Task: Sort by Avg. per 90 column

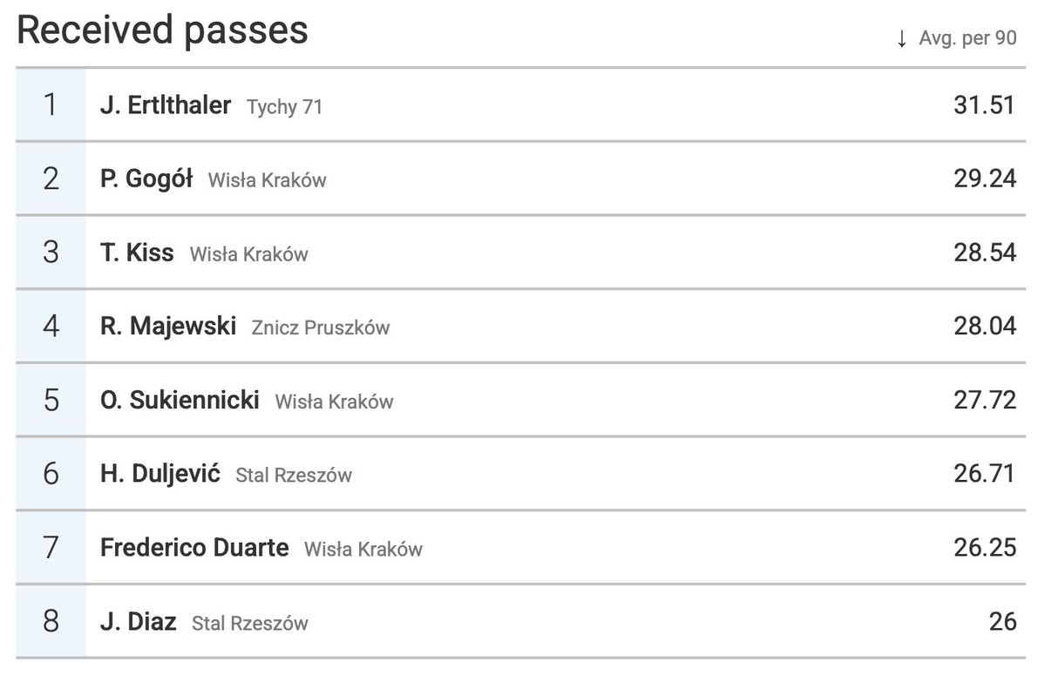Action: click(x=967, y=38)
